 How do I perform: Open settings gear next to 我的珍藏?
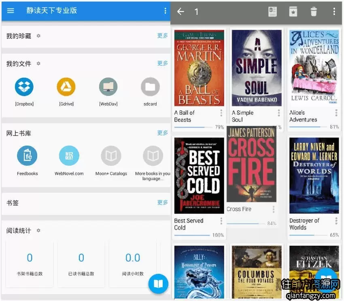pyautogui.click(x=38, y=36)
